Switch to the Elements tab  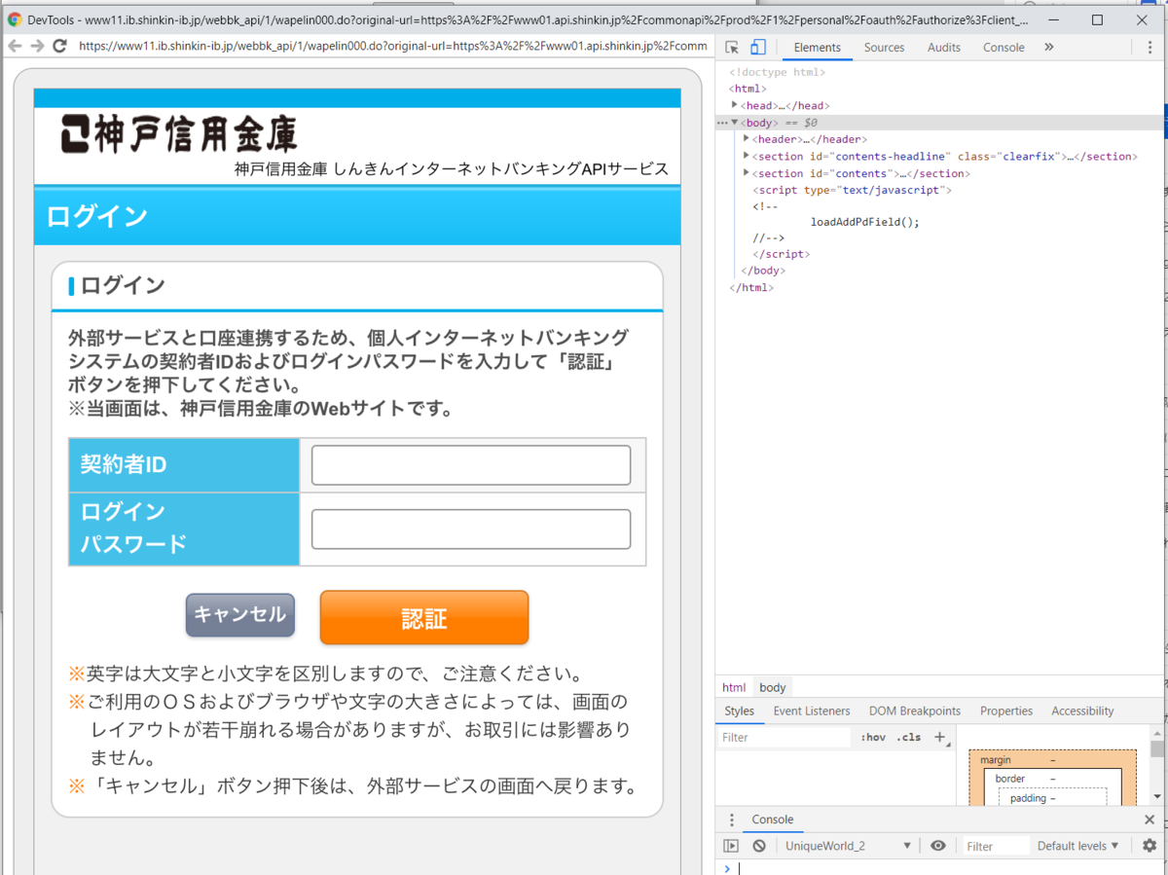click(x=817, y=47)
